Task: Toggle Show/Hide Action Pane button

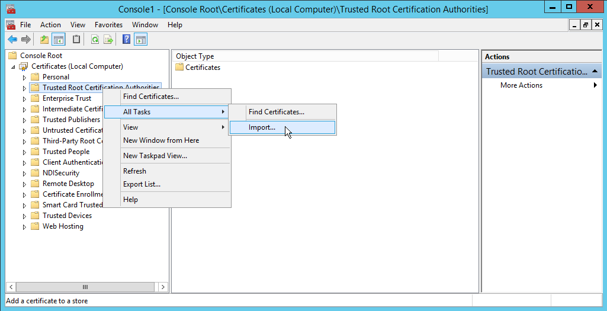Action: pyautogui.click(x=140, y=40)
